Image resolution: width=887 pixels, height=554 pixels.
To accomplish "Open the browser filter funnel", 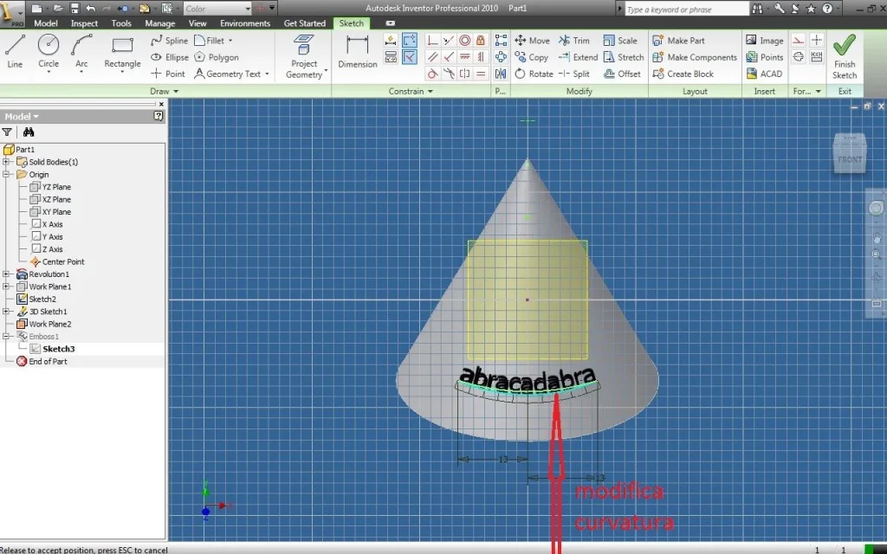I will coord(7,132).
